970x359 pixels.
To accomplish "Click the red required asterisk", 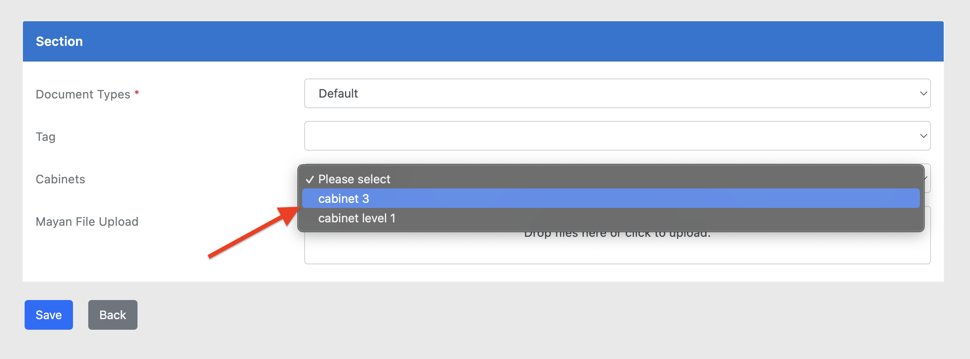I will (137, 93).
